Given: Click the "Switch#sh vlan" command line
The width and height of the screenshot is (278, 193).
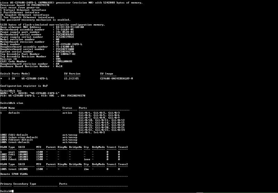Looking at the screenshot, I should 12,103.
